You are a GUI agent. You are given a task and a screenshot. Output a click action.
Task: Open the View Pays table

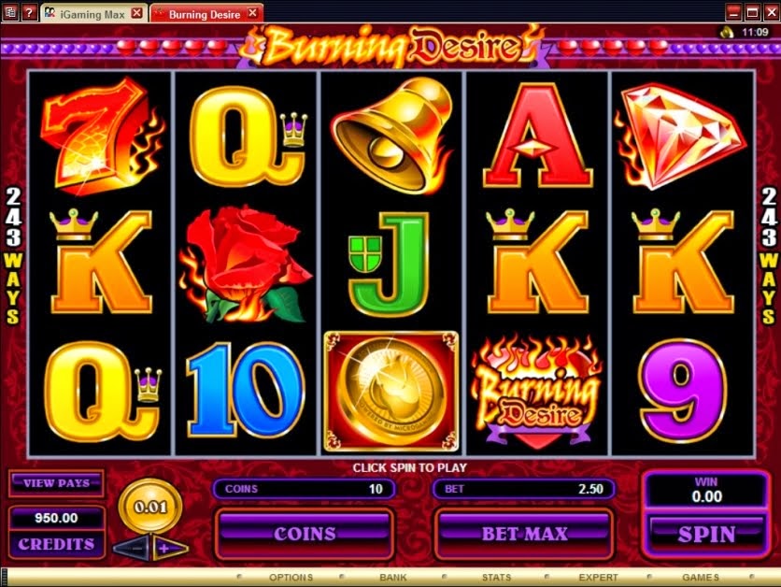[x=56, y=483]
